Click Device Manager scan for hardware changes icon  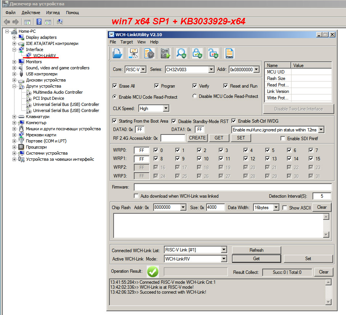click(60, 22)
